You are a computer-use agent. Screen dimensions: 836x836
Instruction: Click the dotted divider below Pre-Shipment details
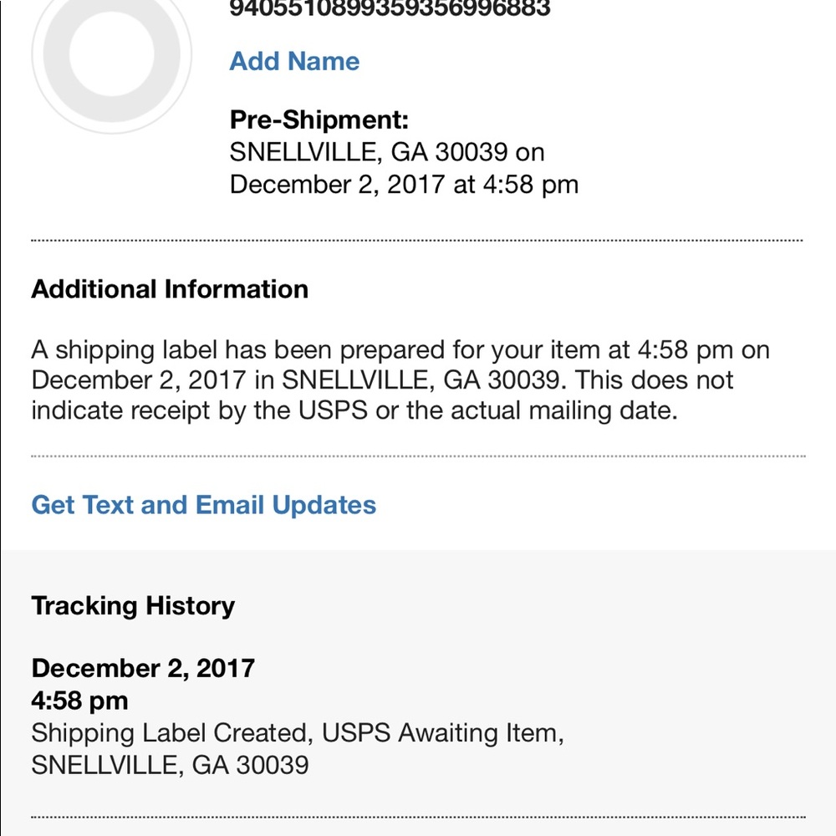(416, 241)
